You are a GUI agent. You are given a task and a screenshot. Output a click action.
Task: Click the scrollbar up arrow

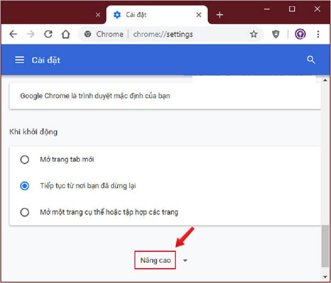click(x=325, y=80)
